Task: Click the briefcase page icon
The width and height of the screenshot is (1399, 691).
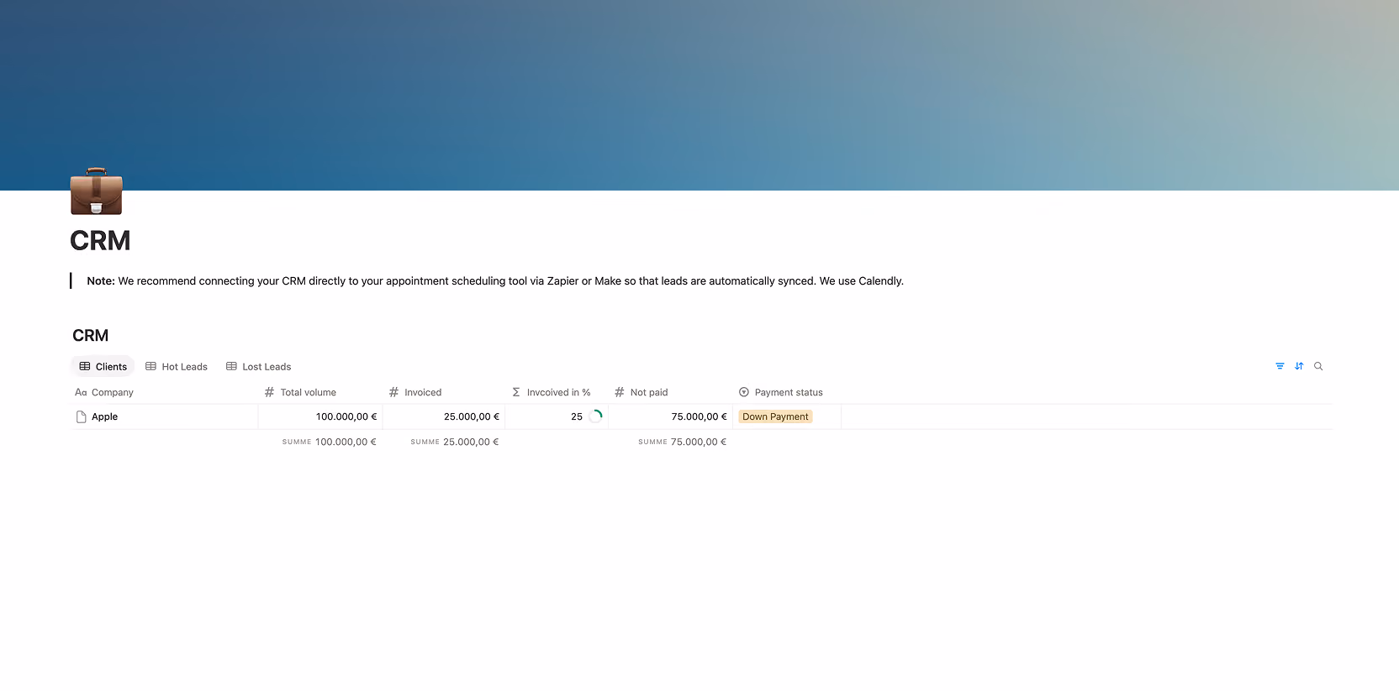Action: pos(97,191)
